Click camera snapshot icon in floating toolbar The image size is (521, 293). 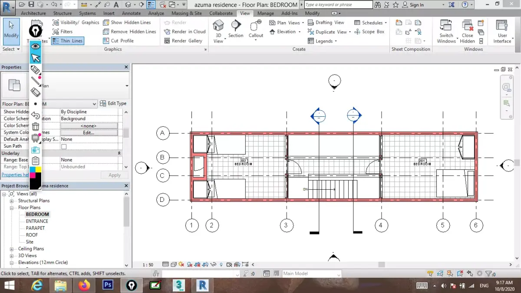point(36,150)
